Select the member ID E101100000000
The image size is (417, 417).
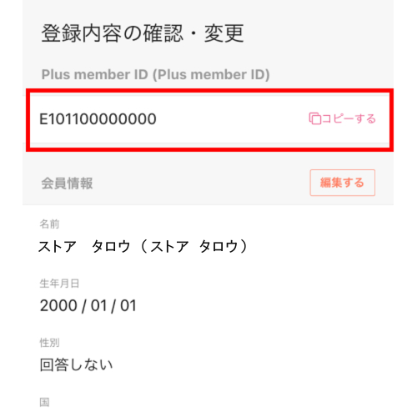(98, 119)
